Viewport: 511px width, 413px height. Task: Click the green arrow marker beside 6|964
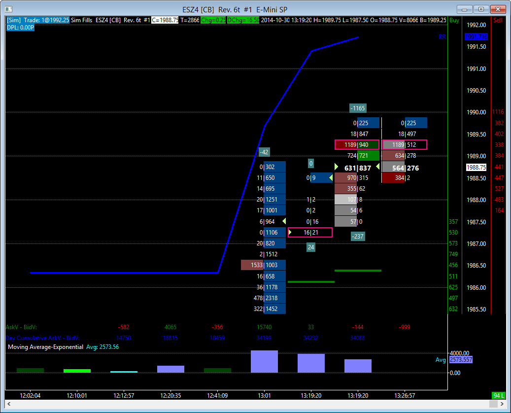click(x=284, y=221)
